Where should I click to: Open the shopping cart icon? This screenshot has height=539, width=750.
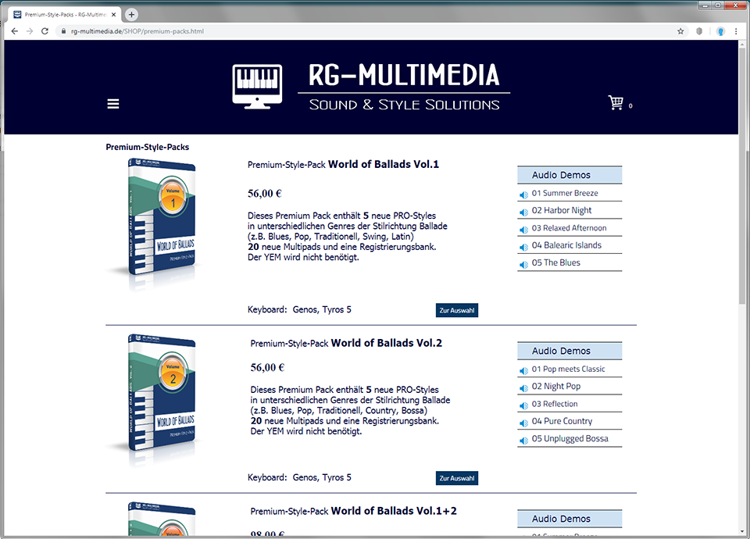click(x=616, y=102)
